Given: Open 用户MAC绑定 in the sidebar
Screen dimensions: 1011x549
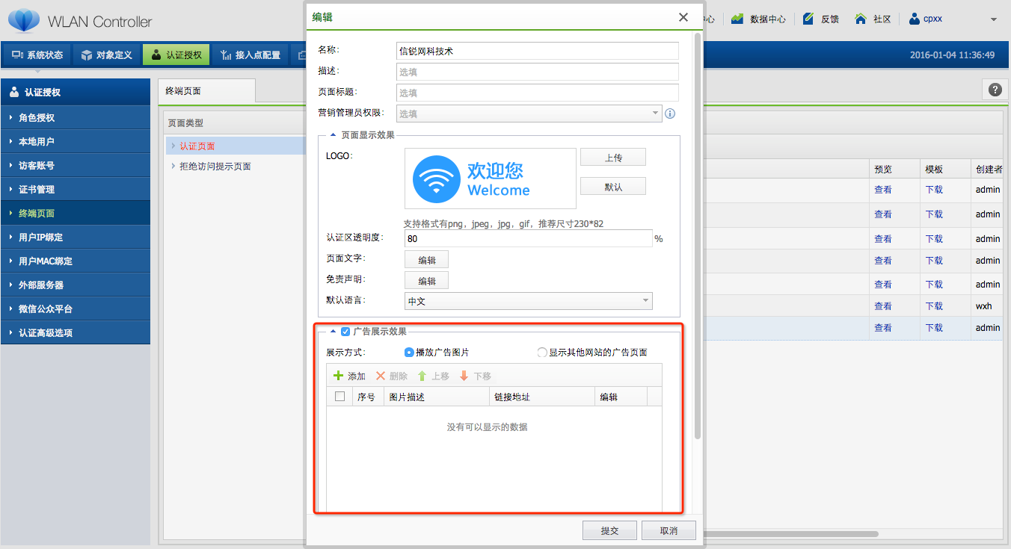Looking at the screenshot, I should pos(75,261).
